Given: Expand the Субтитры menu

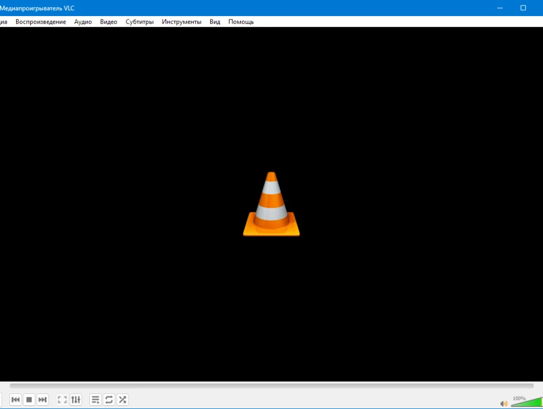Looking at the screenshot, I should coord(140,22).
